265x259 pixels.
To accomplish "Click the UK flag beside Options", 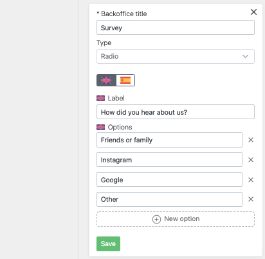I will coord(101,128).
